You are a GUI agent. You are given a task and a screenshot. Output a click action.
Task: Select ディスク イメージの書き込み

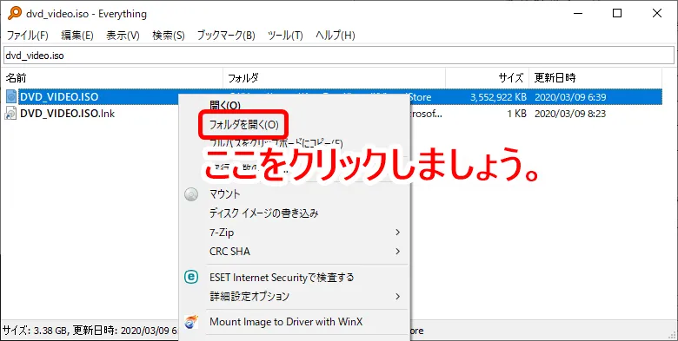click(263, 213)
